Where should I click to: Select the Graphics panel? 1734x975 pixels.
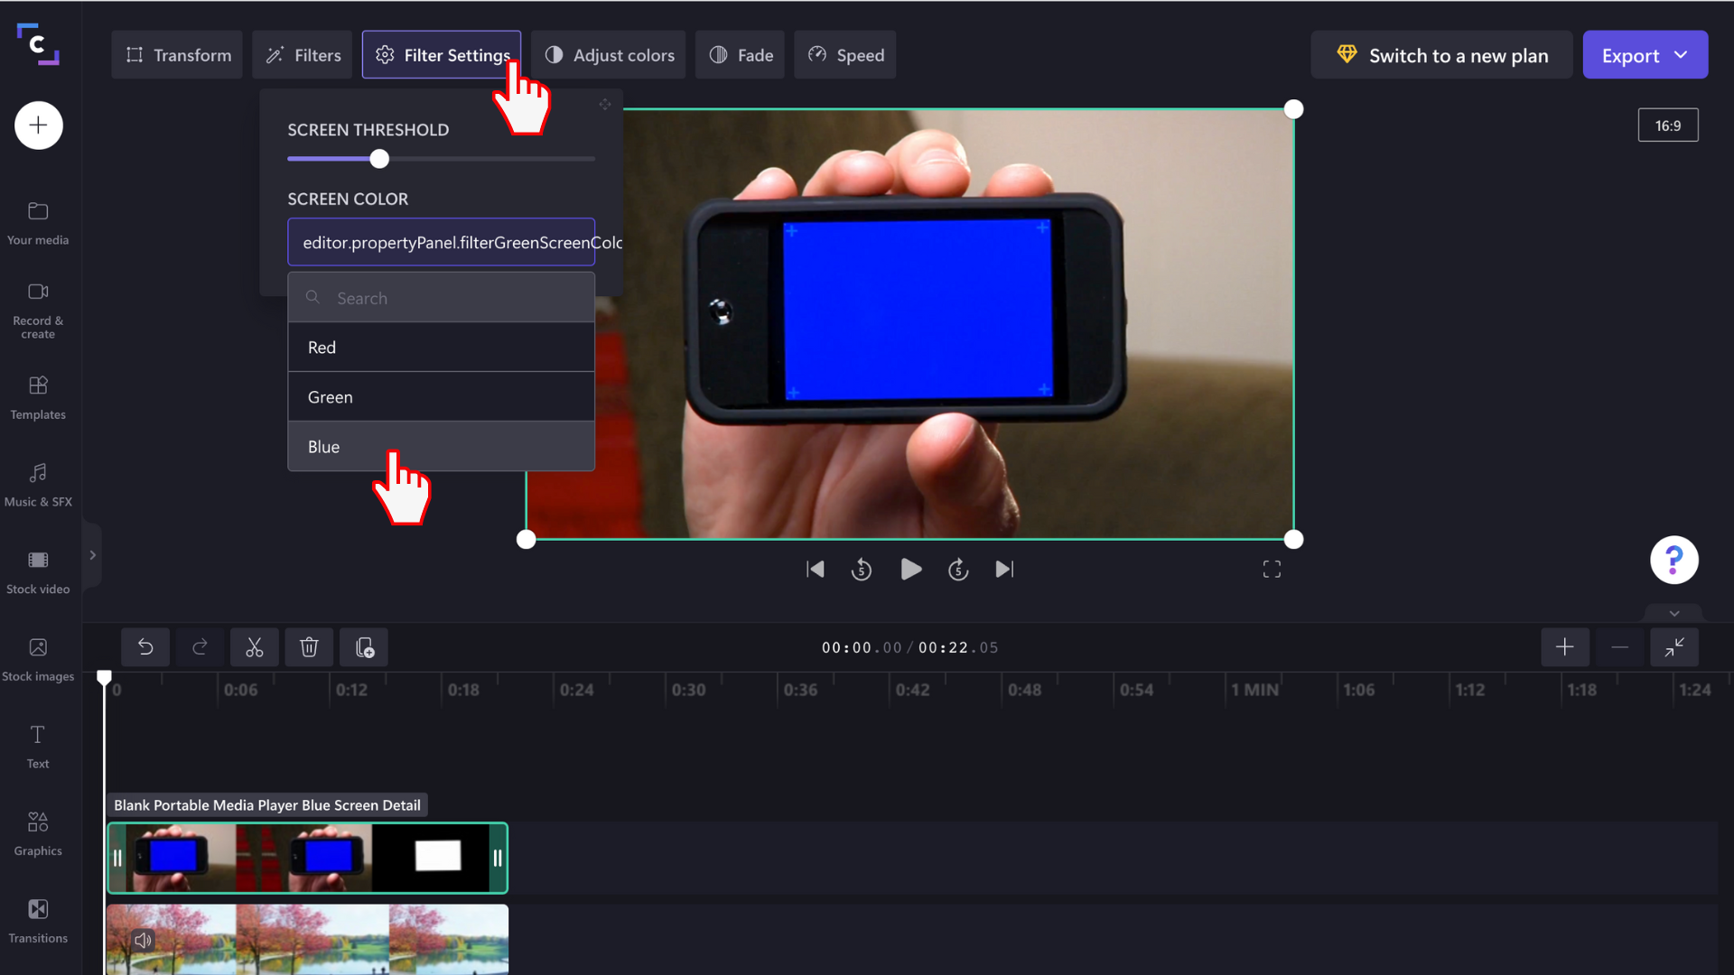(x=37, y=832)
